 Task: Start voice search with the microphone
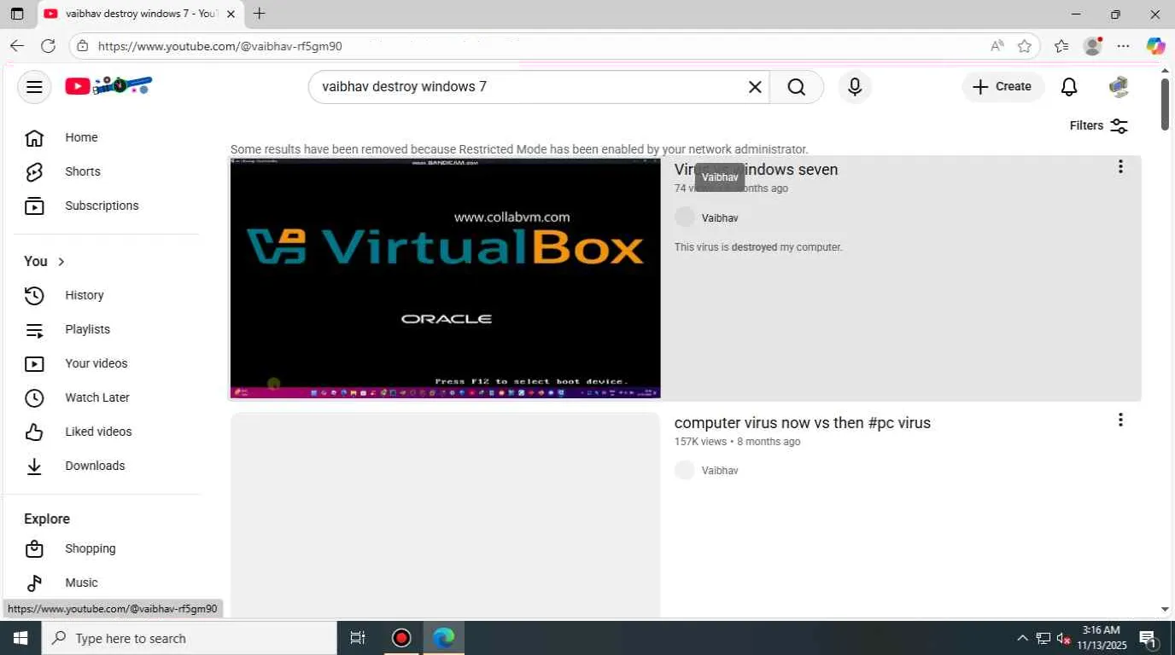point(855,87)
